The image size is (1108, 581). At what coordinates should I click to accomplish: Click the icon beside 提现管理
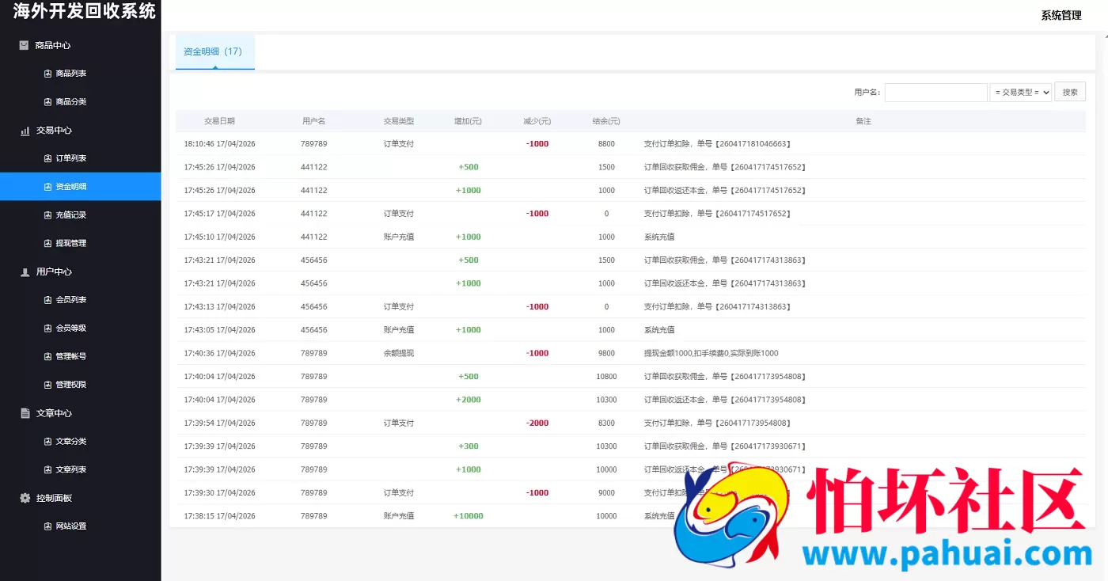pos(47,243)
